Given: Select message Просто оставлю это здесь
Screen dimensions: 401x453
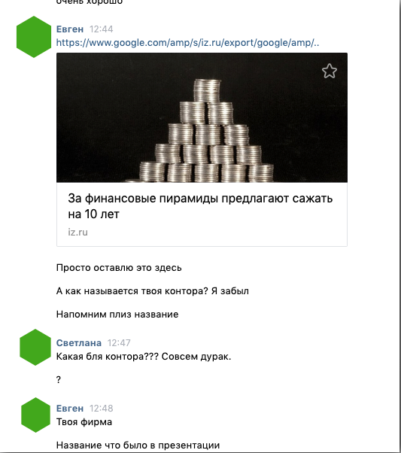Looking at the screenshot, I should click(x=119, y=268).
